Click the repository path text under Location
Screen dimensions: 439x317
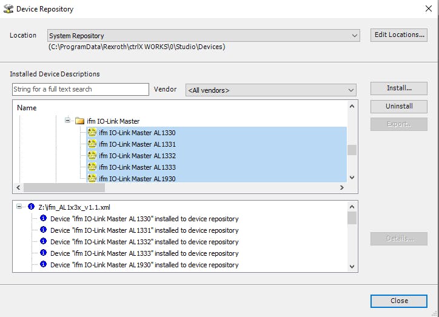coord(136,47)
